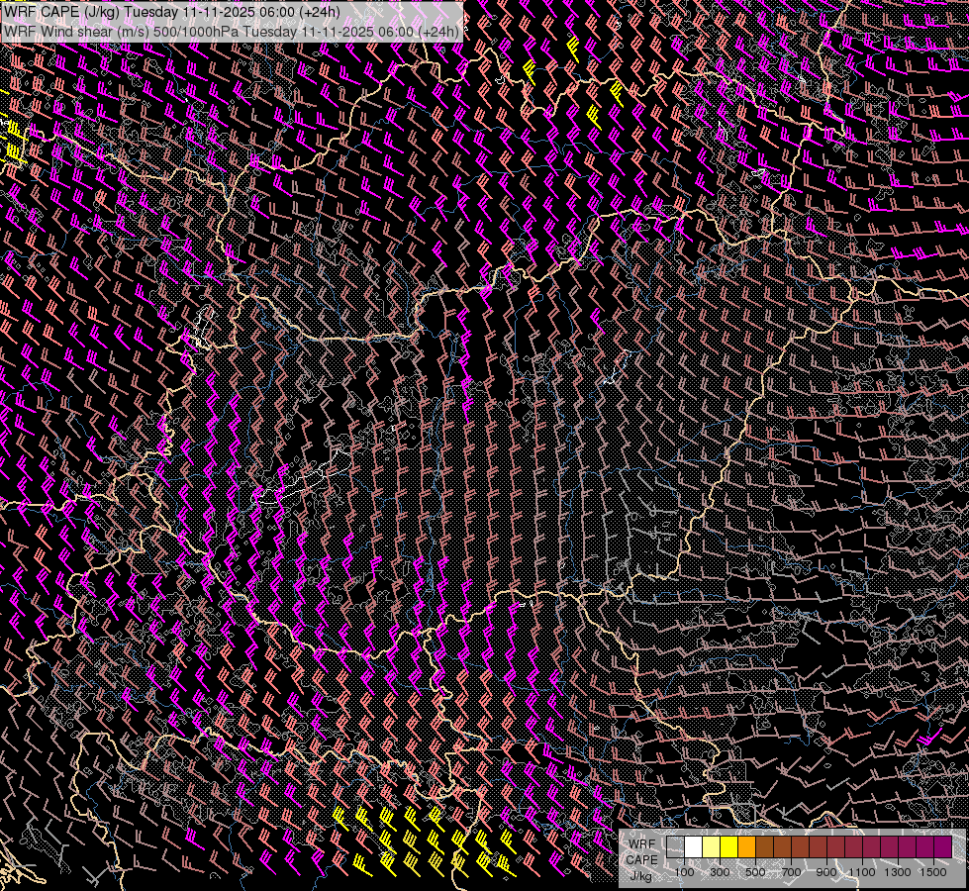Choose the orange 500 J/kg swatch
Viewport: 969px width, 891px height.
747,847
